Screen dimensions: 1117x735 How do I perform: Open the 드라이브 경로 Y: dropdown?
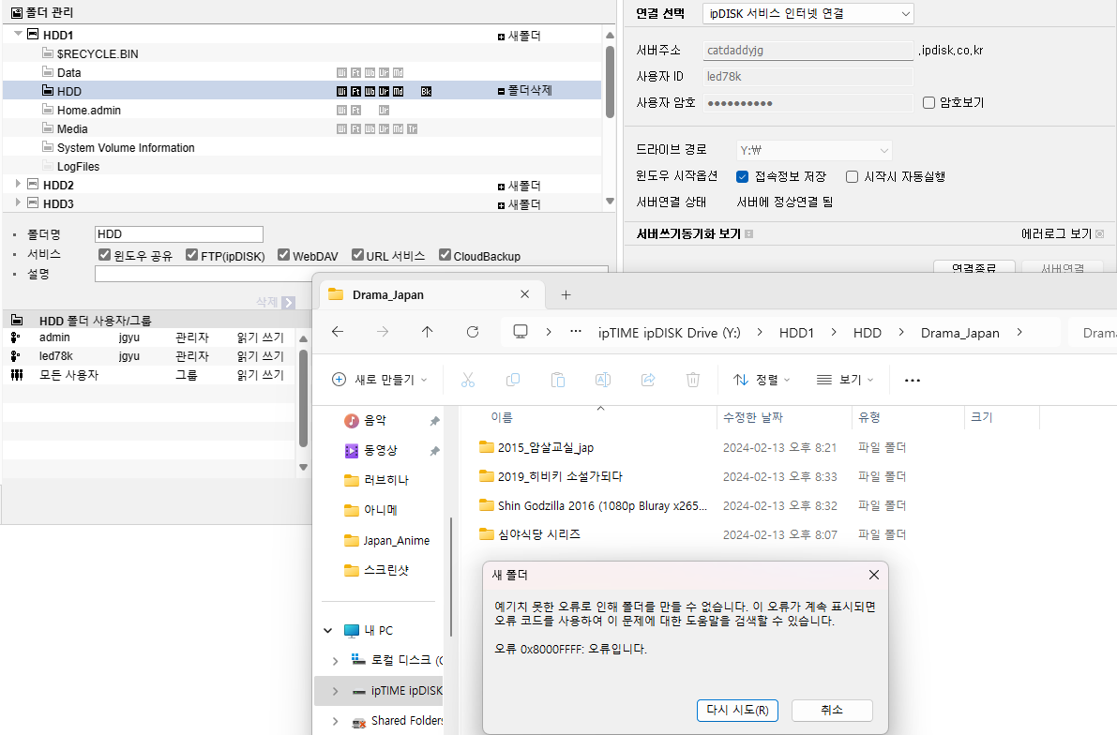pos(814,150)
